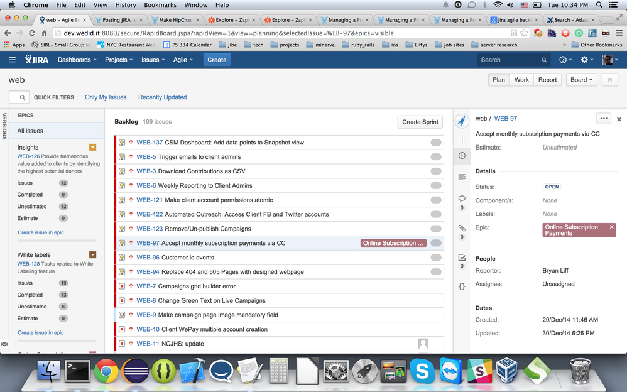Click Create issue in epic under Insights

point(41,232)
